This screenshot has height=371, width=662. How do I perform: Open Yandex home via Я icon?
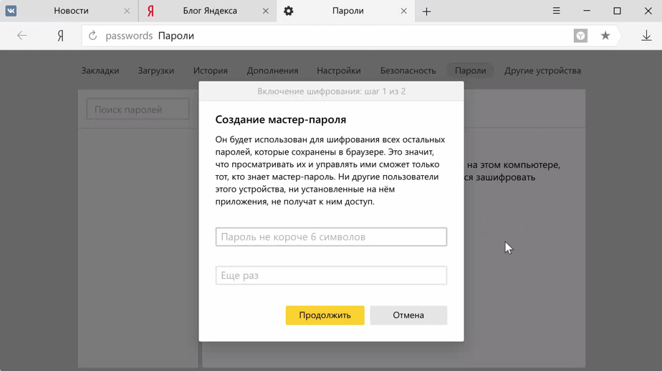(x=60, y=36)
